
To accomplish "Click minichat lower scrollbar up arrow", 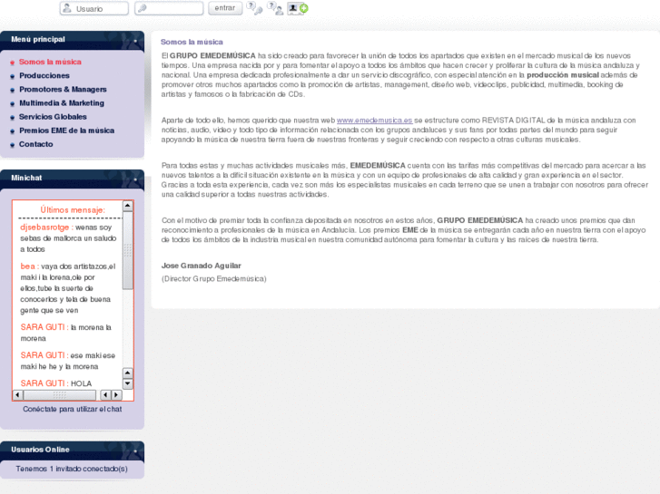I will click(128, 373).
